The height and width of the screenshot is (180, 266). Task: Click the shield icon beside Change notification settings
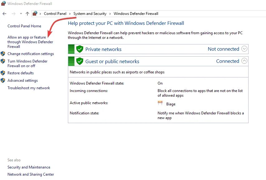point(3,54)
